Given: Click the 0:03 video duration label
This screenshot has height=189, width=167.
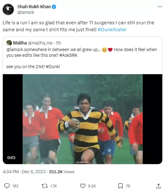Looking at the screenshot, I should click(x=11, y=158).
